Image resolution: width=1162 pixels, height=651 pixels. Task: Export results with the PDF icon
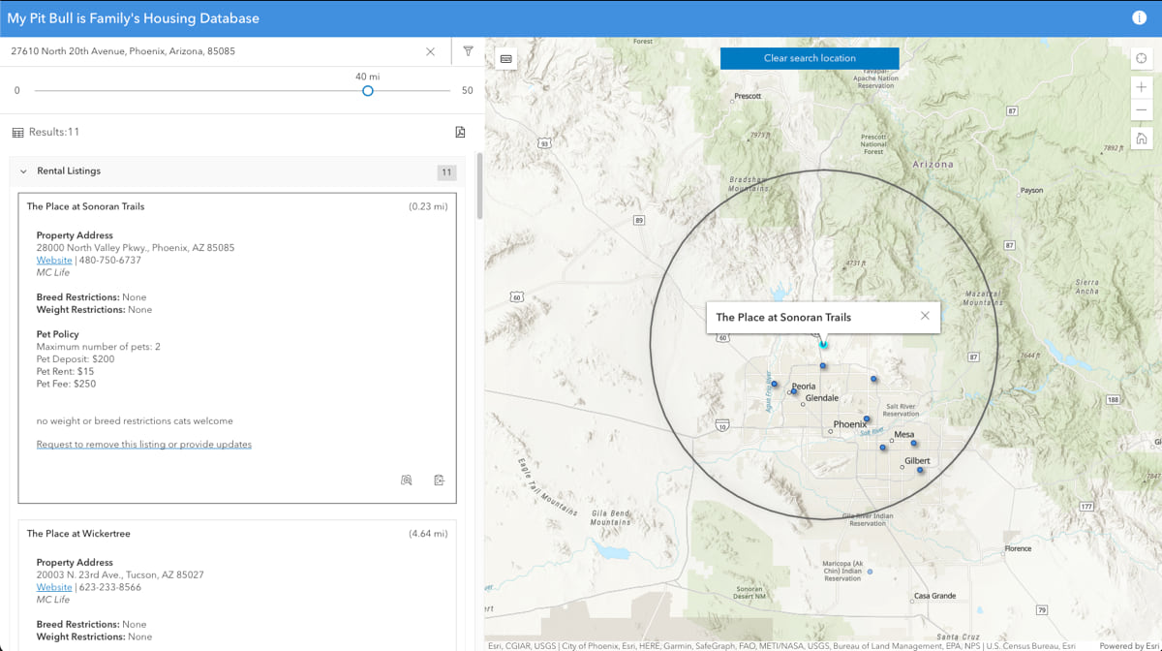(460, 132)
